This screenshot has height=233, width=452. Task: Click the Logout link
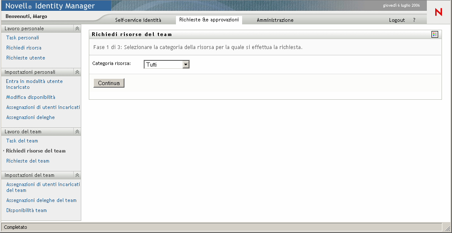pos(397,20)
